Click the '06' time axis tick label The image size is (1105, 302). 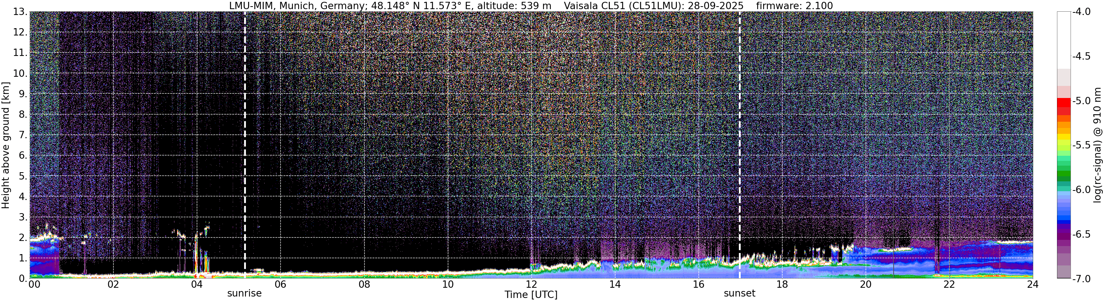[x=280, y=284]
